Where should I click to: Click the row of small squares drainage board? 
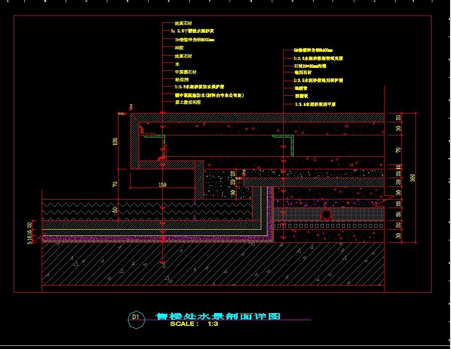click(329, 226)
